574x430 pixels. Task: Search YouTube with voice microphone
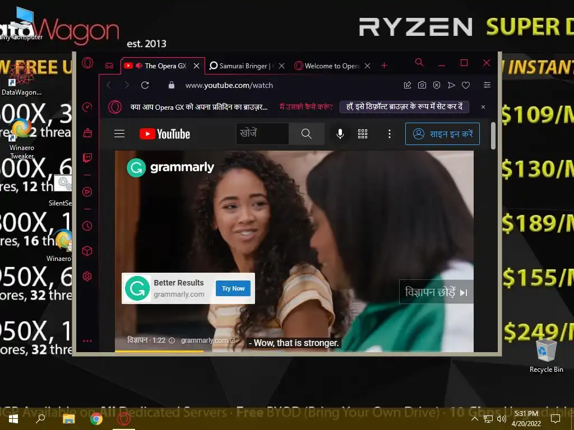[x=340, y=134]
